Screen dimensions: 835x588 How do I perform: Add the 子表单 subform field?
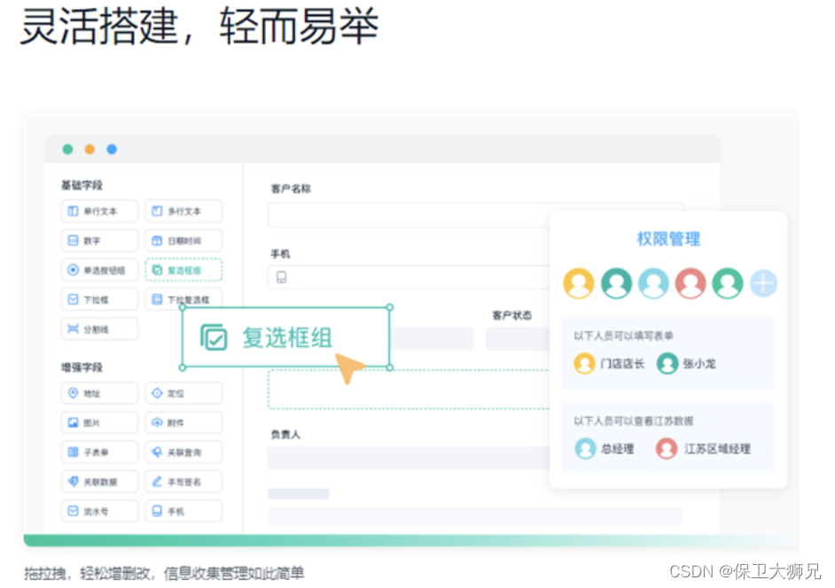pos(99,453)
